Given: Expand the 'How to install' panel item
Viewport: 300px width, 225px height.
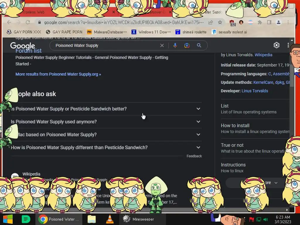Looking at the screenshot, I should point(255,129).
